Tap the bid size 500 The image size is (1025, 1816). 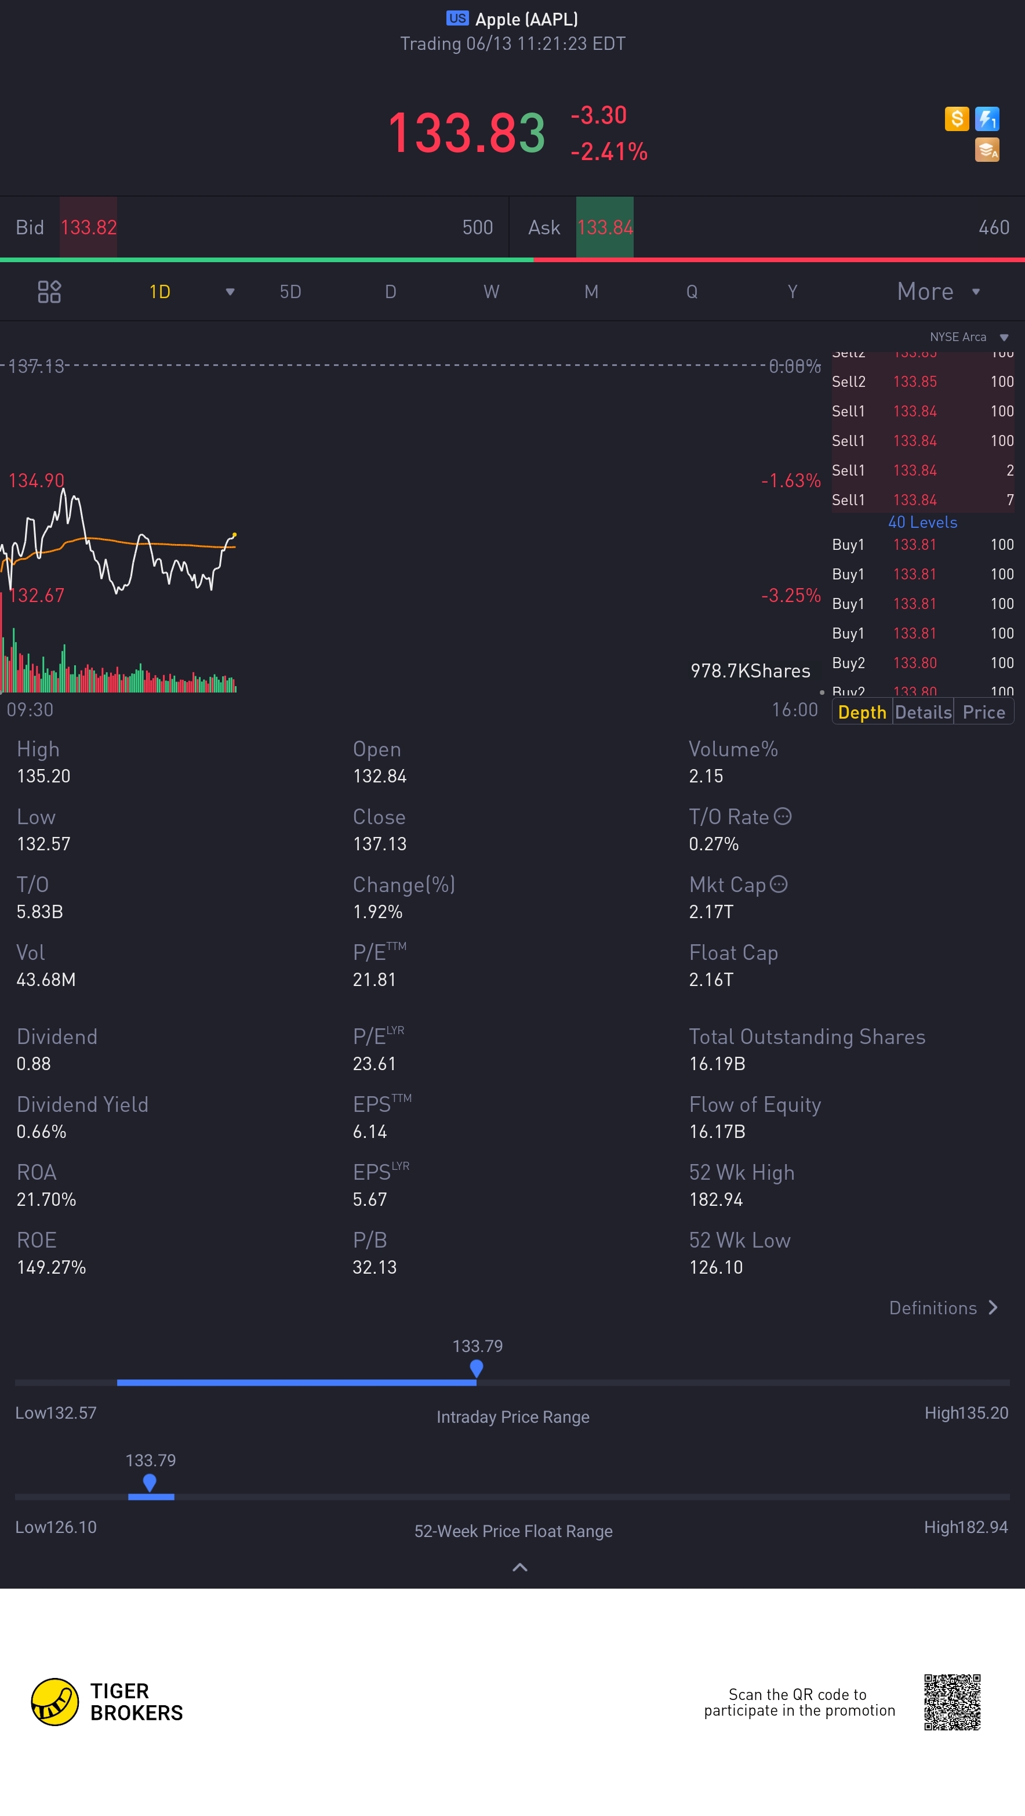click(477, 227)
